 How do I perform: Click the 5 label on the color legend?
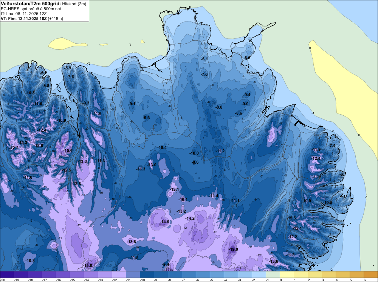[x=350, y=280]
